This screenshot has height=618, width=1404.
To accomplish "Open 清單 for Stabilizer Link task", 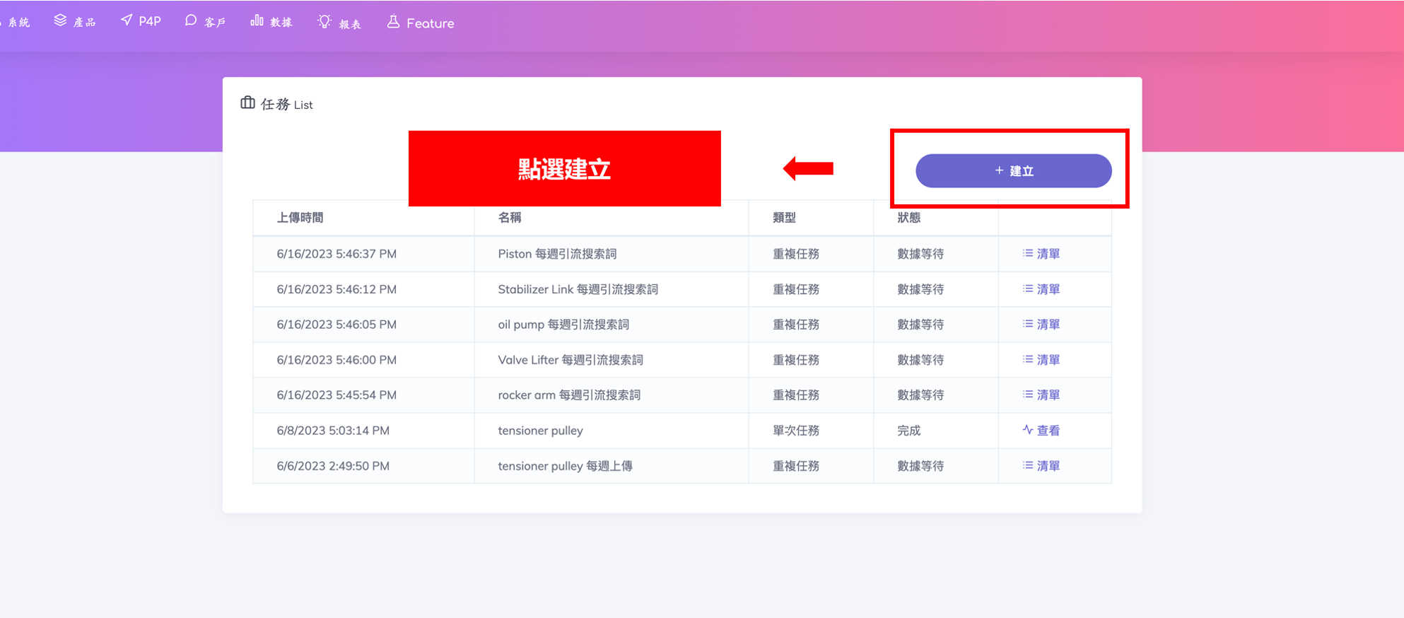I will pos(1041,289).
